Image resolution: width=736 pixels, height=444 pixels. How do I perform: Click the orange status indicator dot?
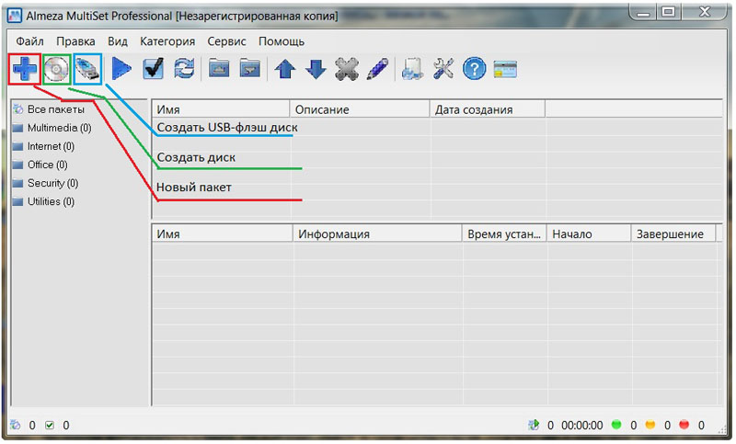point(650,425)
